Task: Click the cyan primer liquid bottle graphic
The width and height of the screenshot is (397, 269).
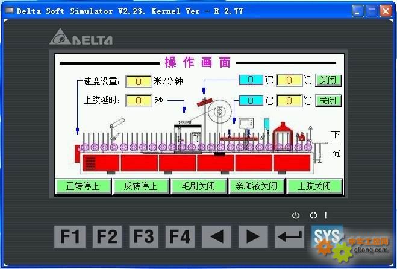Action: [x=267, y=124]
